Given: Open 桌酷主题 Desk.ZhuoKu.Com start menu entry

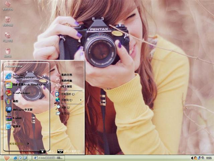Looking at the screenshot, I should click(25, 85).
